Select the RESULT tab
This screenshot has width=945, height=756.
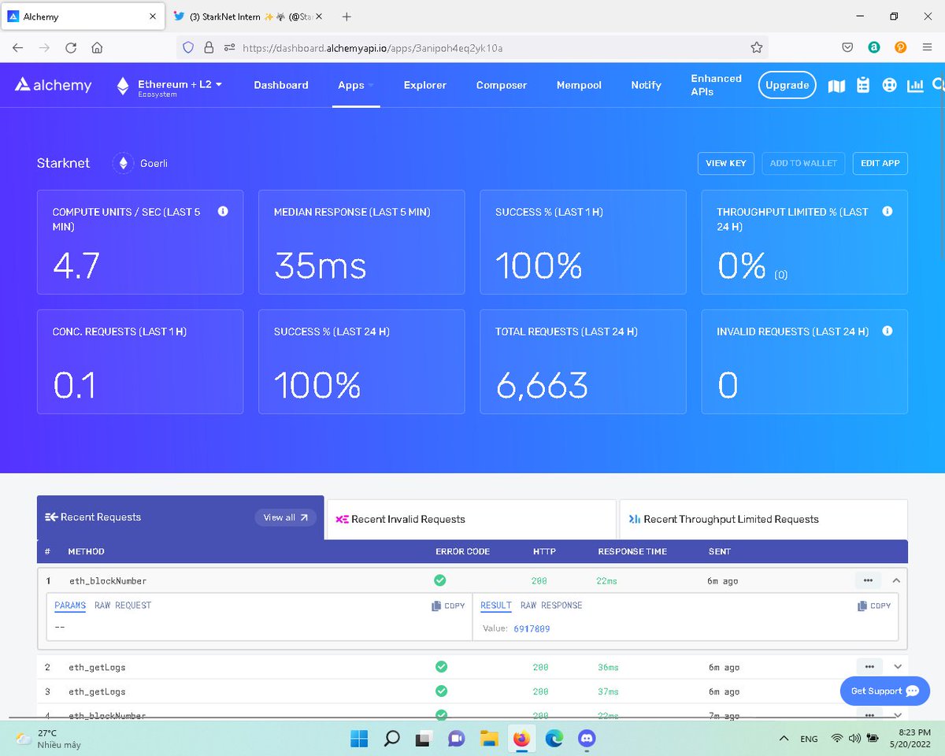tap(496, 606)
